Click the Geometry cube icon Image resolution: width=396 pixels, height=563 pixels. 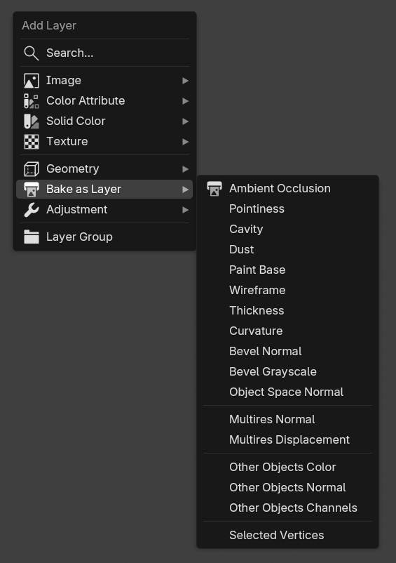tap(31, 168)
